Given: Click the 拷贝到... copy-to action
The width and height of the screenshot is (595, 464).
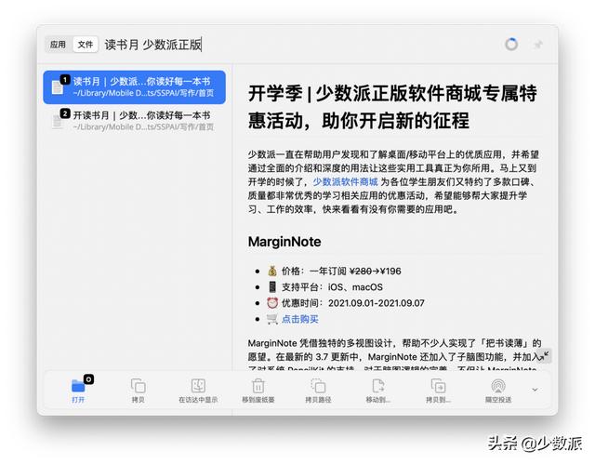Looking at the screenshot, I should pos(438,390).
